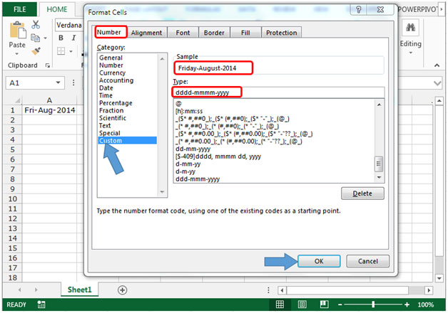Click the select all corner triangle
Screen dimensions: 448x313
tap(17, 100)
